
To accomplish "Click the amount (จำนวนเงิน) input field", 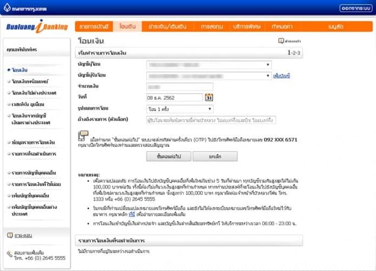I will pyautogui.click(x=180, y=87).
